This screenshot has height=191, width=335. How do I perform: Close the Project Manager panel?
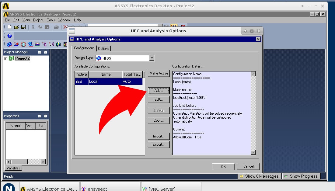pos(46,52)
